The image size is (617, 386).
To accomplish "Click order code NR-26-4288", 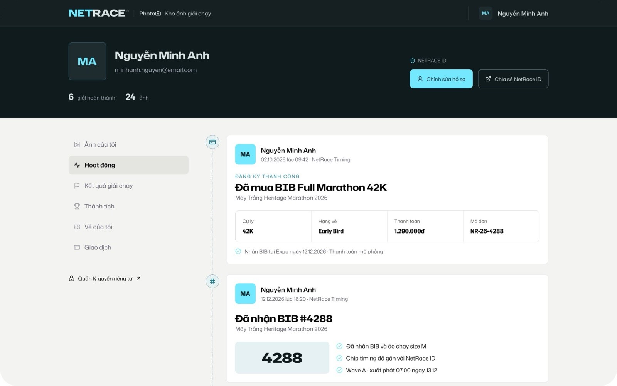I will click(487, 231).
